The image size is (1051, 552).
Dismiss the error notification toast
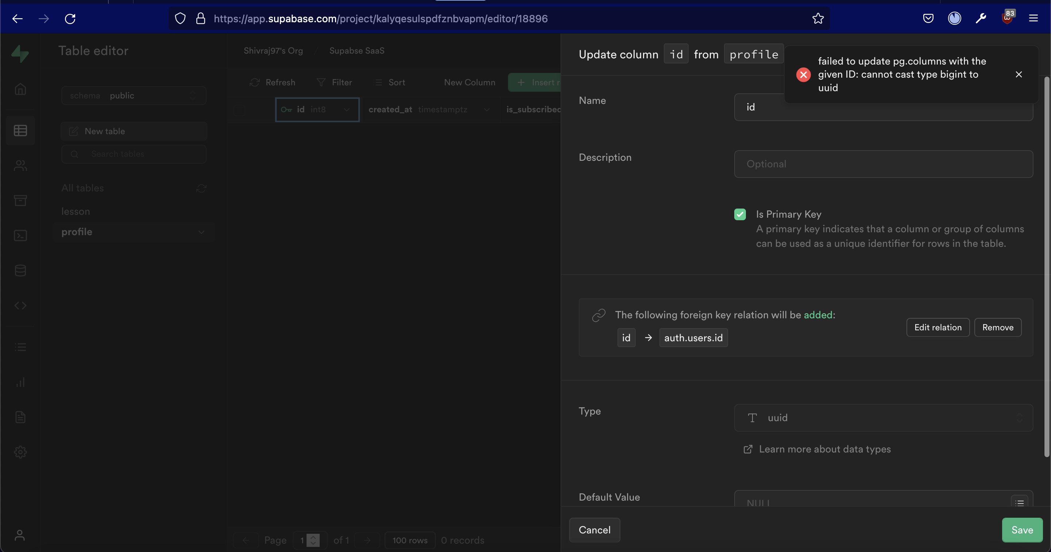pos(1019,74)
